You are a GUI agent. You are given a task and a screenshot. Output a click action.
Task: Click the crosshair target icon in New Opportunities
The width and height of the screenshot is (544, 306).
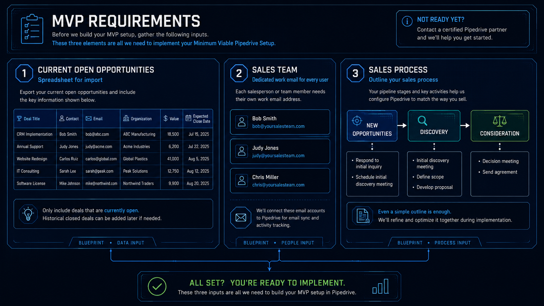(357, 121)
